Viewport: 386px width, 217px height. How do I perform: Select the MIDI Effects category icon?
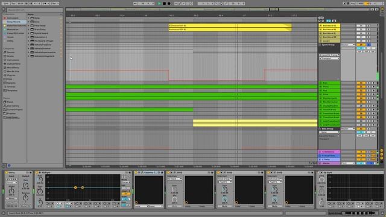(x=5, y=68)
